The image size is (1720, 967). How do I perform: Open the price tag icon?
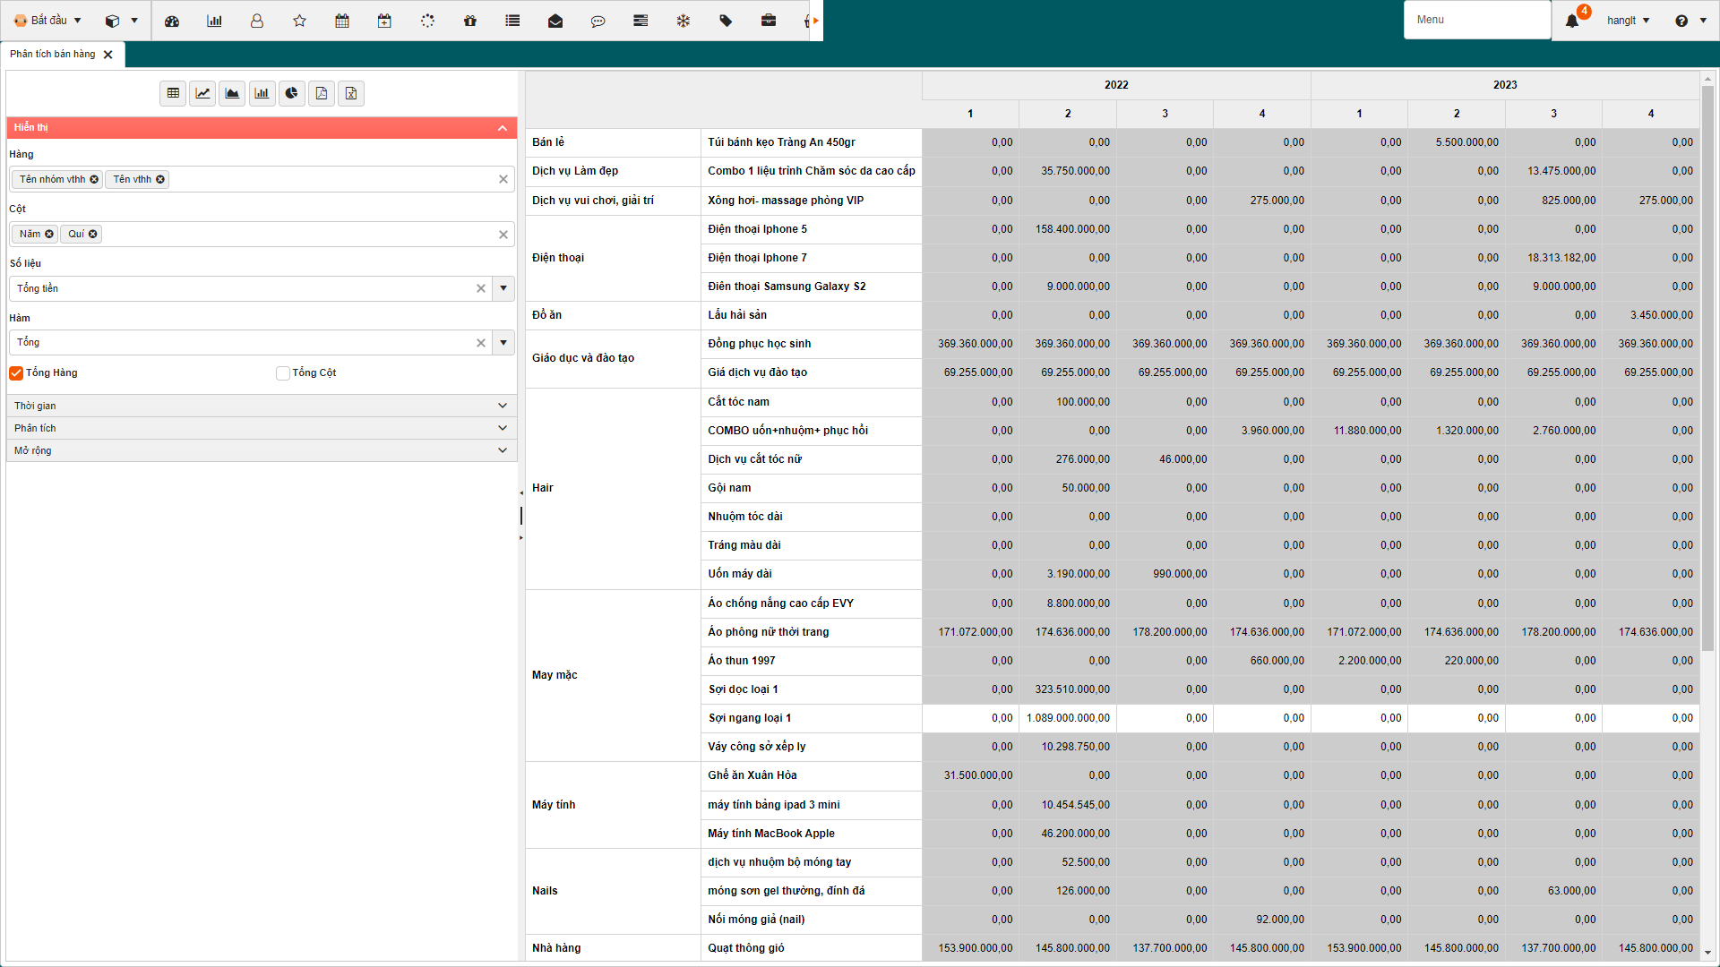point(726,21)
